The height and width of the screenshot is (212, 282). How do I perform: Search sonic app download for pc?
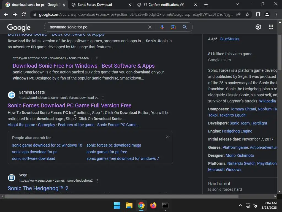[35, 152]
